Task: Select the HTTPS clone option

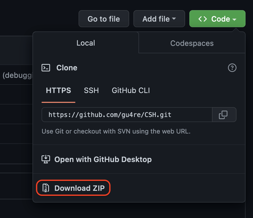Action: (x=58, y=90)
